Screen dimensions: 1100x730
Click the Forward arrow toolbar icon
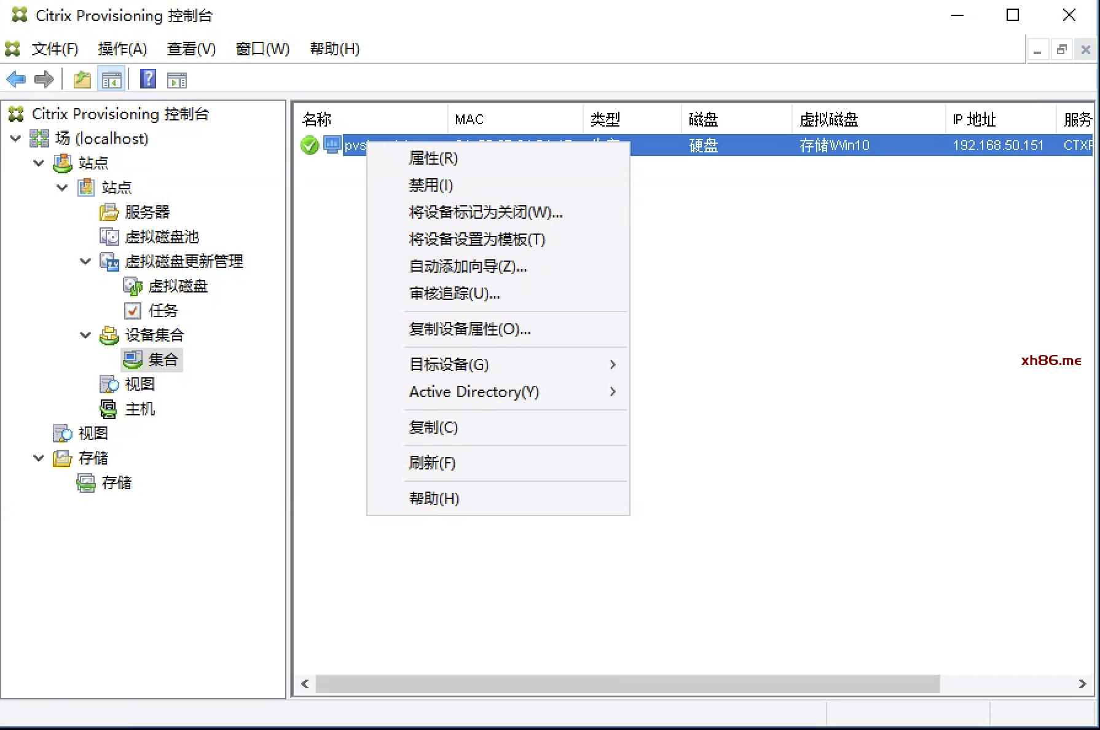coord(44,79)
